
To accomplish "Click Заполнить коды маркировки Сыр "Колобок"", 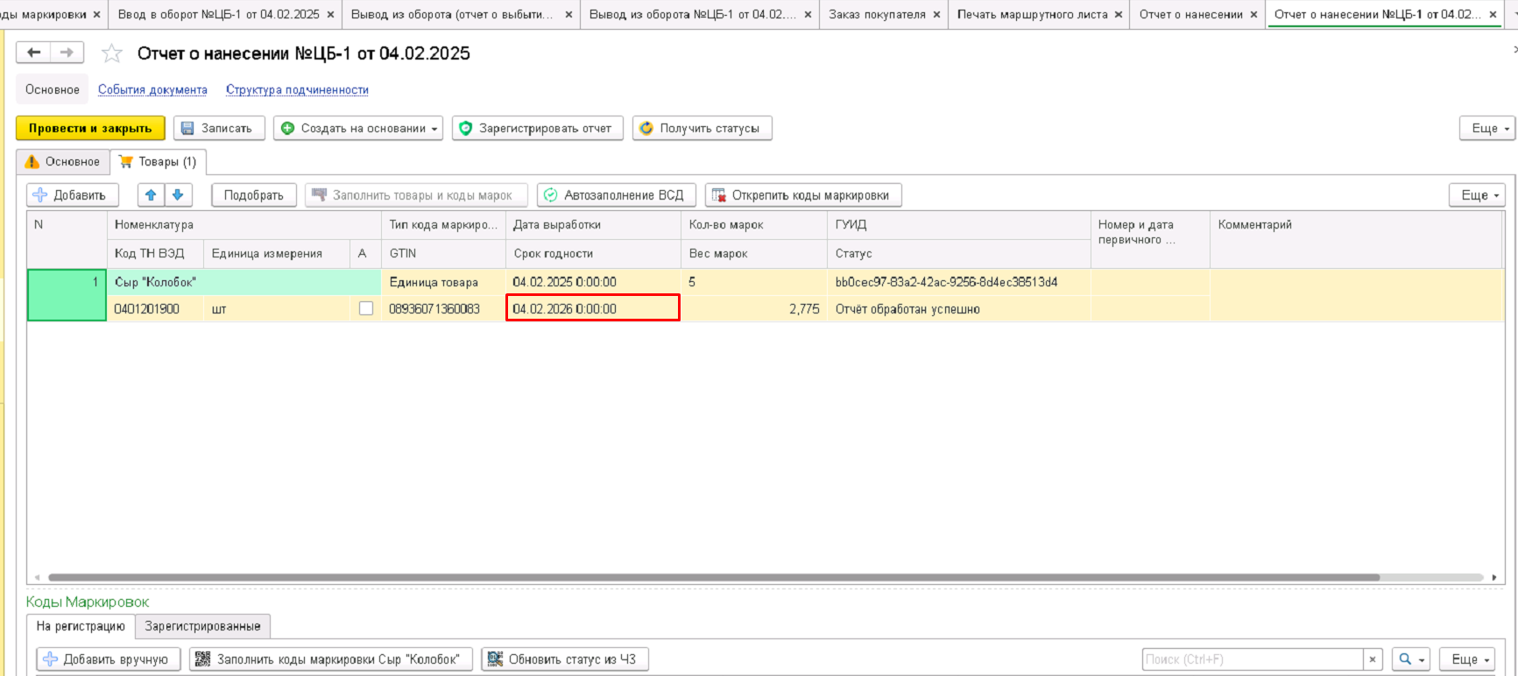I will [x=331, y=659].
